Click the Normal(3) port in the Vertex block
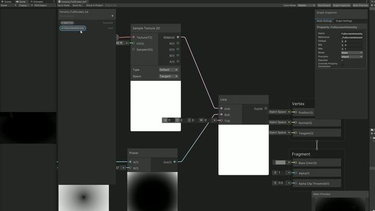The width and height of the screenshot is (375, 211). click(296, 122)
